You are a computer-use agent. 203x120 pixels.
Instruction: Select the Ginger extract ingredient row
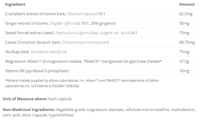pyautogui.click(x=100, y=23)
